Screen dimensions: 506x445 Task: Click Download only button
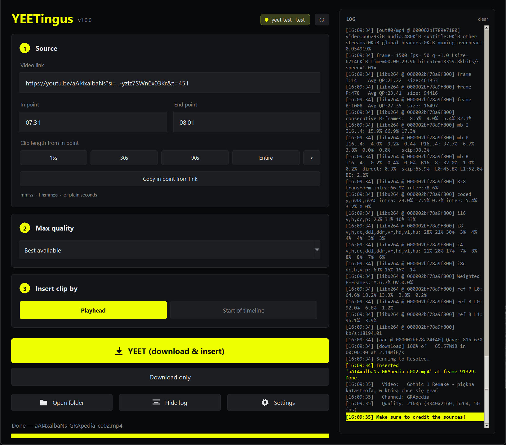point(170,377)
